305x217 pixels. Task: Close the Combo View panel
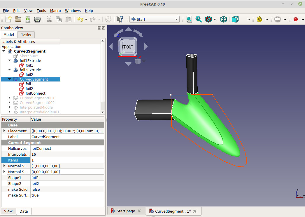[x=104, y=28]
